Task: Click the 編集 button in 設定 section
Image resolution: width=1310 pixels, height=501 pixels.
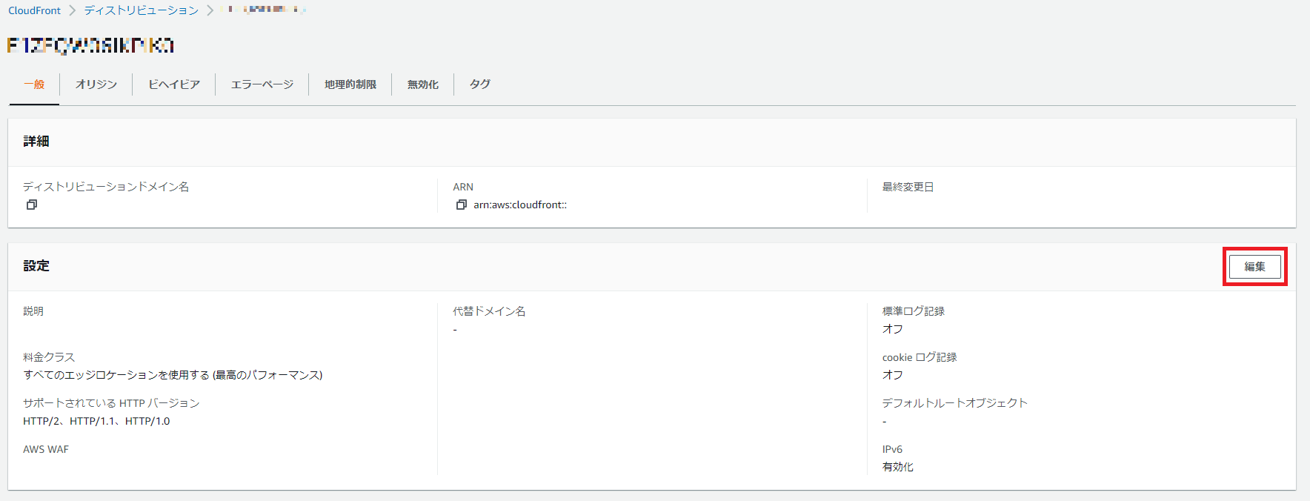Action: [x=1254, y=267]
